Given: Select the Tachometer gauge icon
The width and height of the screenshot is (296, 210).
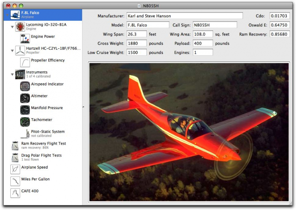Looking at the screenshot, I should tap(25, 122).
